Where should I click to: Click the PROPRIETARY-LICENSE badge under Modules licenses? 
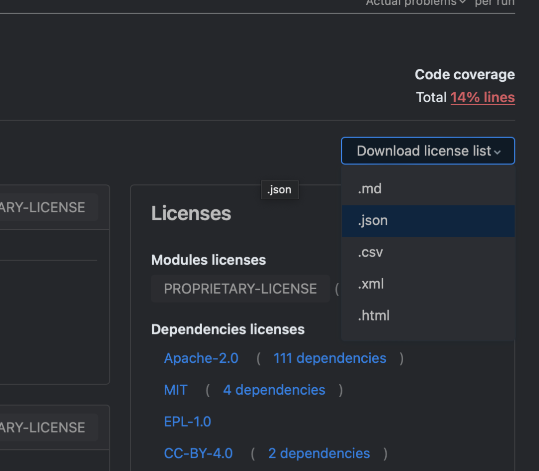pos(240,289)
